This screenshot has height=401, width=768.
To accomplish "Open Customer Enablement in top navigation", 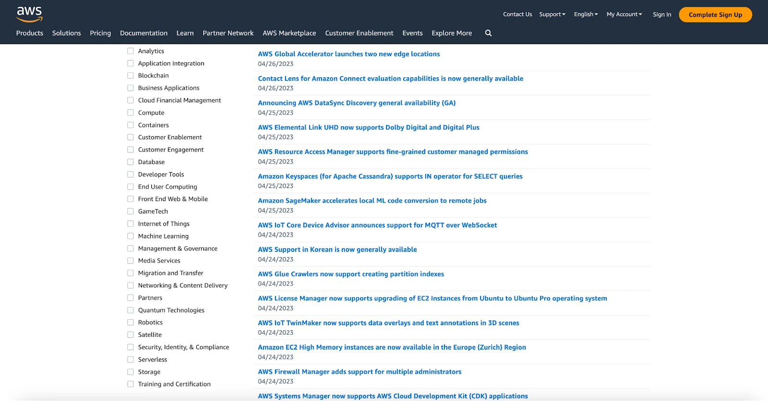I will point(359,33).
